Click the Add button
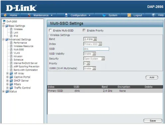The image size is (165, 125). click(152, 77)
